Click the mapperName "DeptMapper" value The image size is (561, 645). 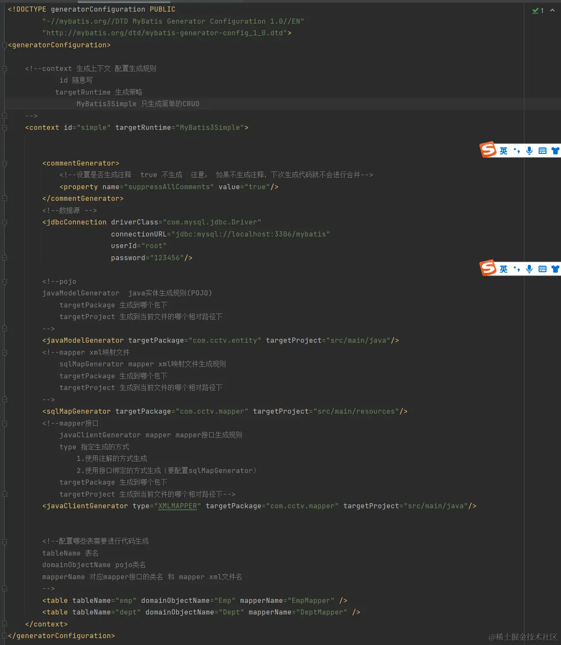pyautogui.click(x=322, y=612)
